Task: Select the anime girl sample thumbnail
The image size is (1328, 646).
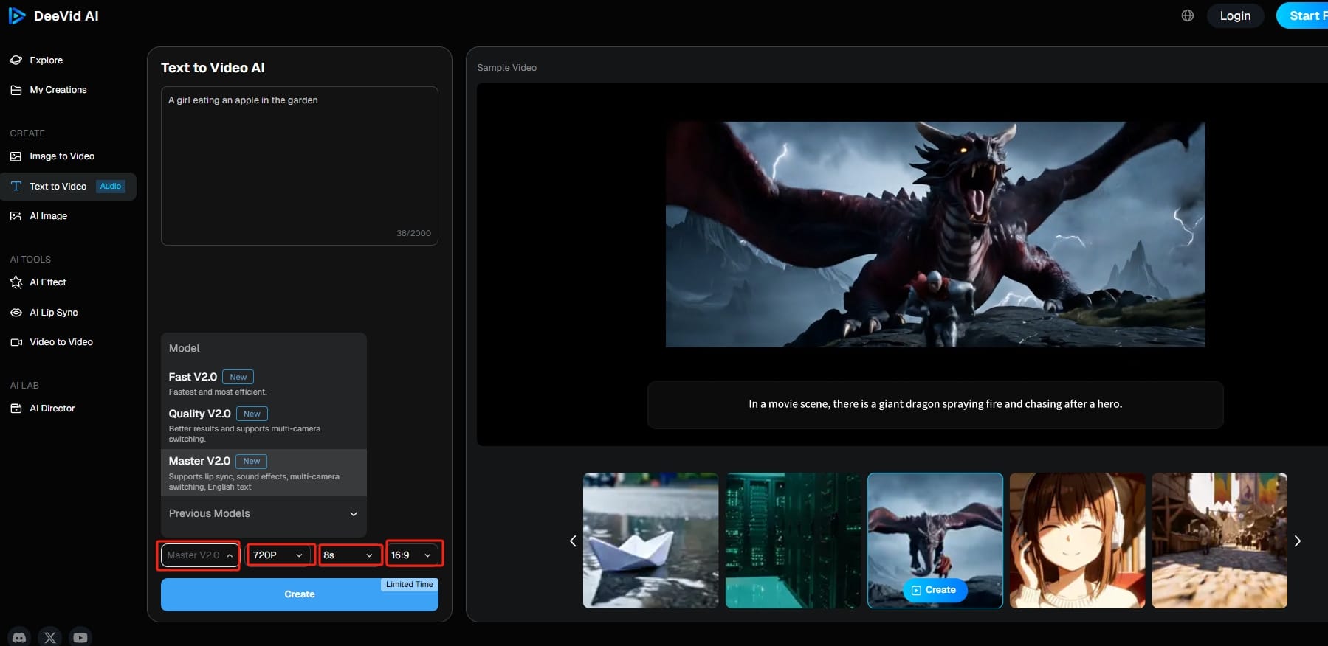Action: [x=1077, y=541]
